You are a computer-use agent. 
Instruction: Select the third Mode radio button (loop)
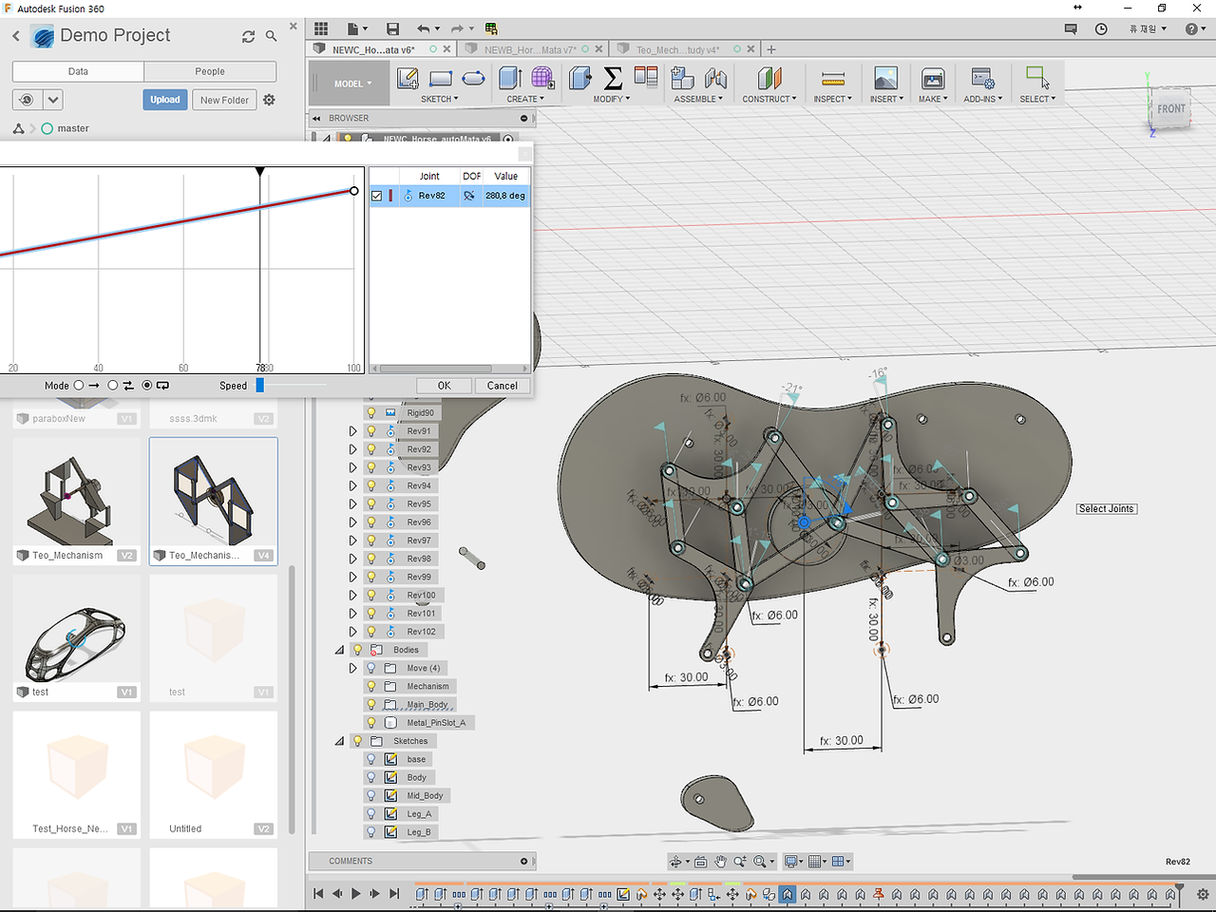[x=147, y=386]
